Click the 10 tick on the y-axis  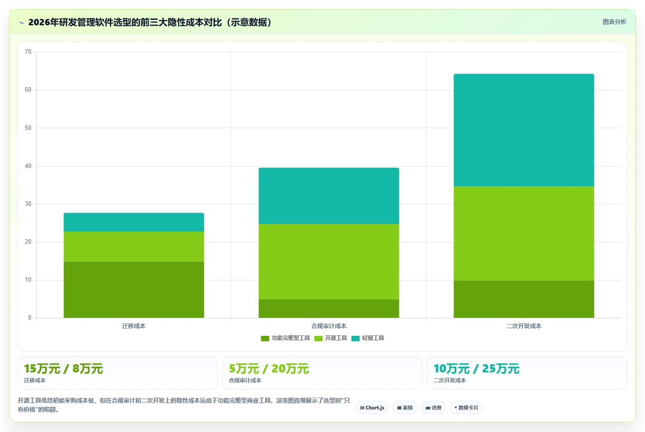28,280
